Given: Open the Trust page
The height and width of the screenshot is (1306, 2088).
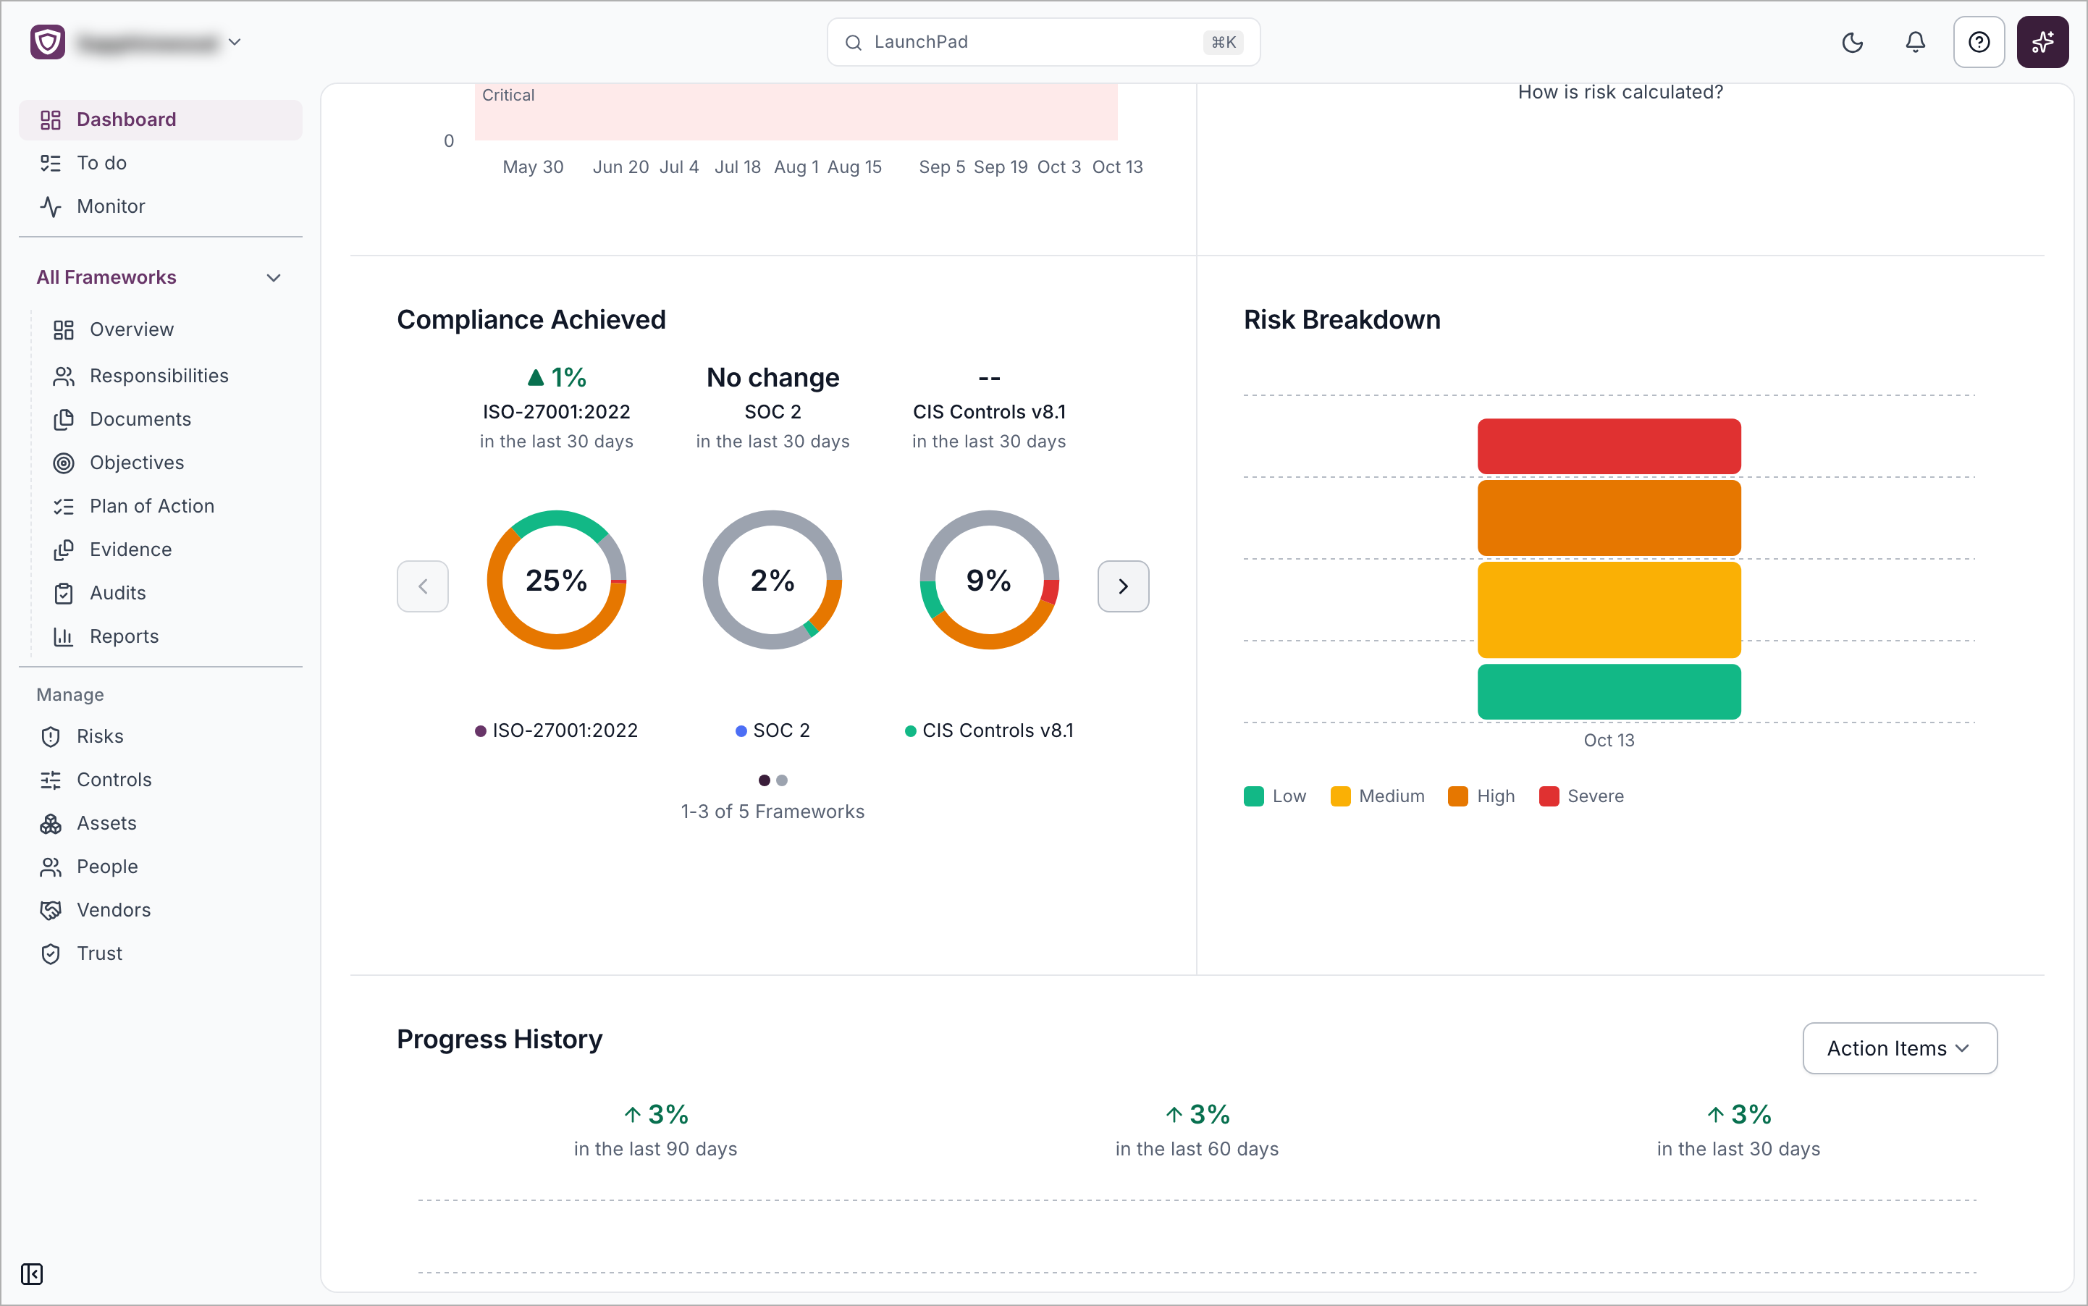Looking at the screenshot, I should pos(161,953).
